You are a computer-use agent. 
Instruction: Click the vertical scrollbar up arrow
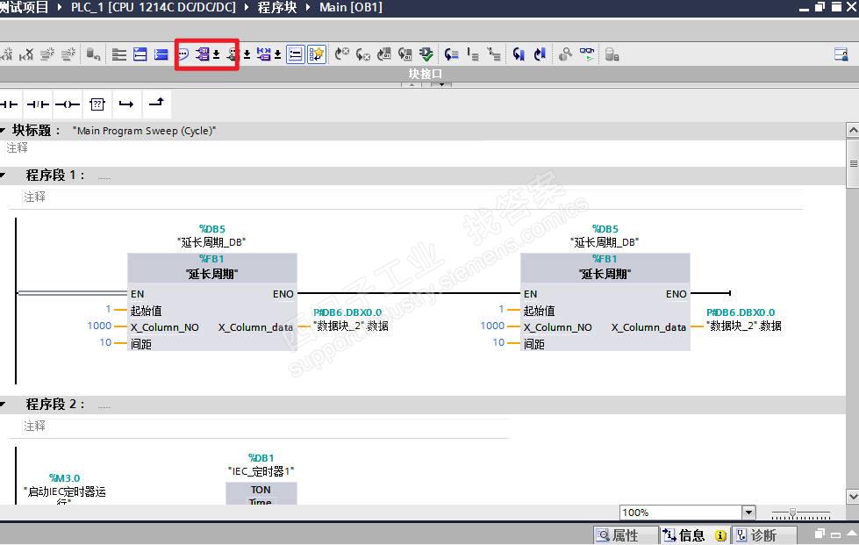[853, 131]
